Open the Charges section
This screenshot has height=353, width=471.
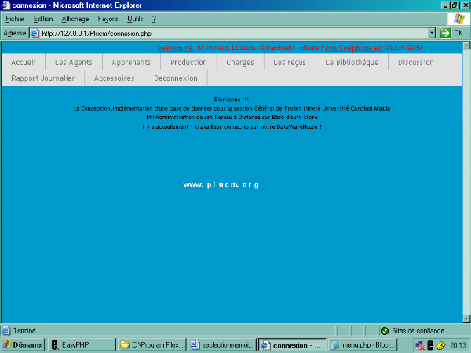click(240, 62)
